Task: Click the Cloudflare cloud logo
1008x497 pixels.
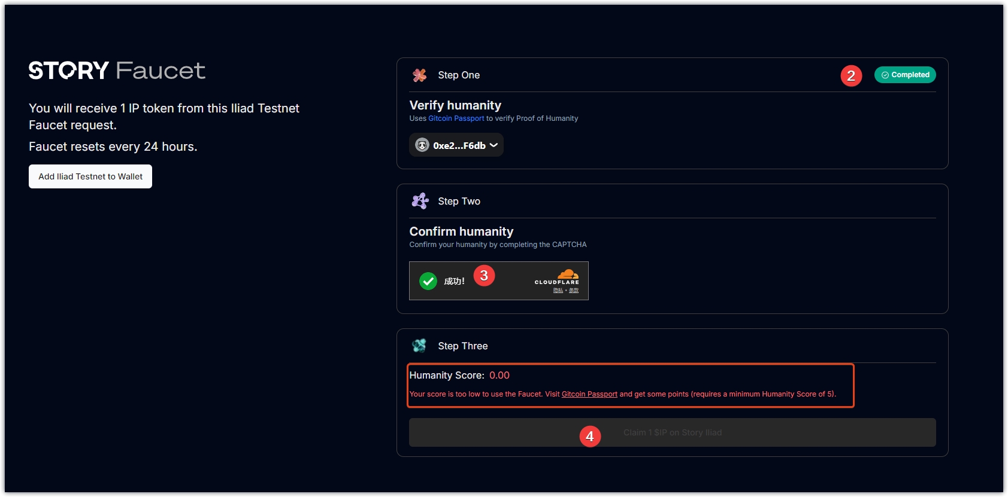Action: pos(568,274)
